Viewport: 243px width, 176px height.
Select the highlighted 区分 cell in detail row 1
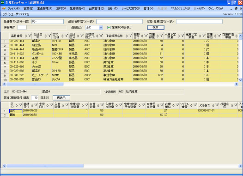(16, 111)
